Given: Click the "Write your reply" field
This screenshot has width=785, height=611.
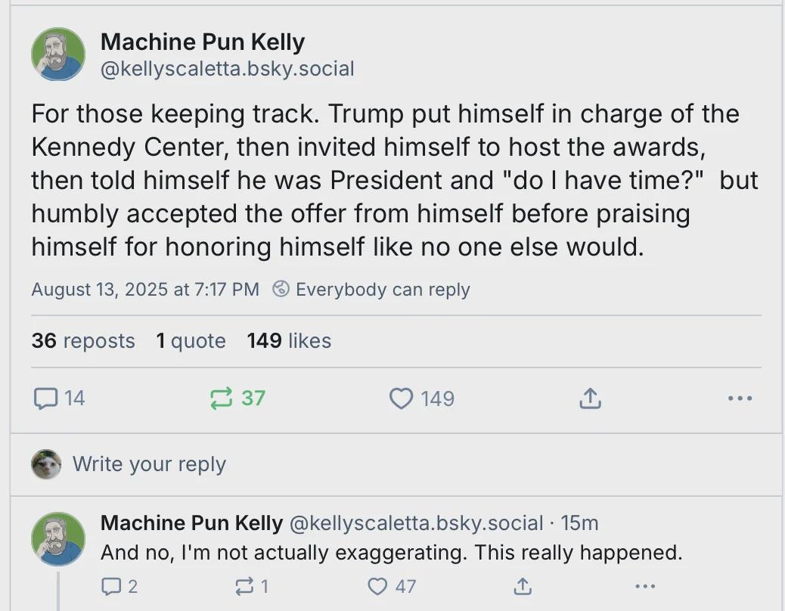Looking at the screenshot, I should [149, 464].
